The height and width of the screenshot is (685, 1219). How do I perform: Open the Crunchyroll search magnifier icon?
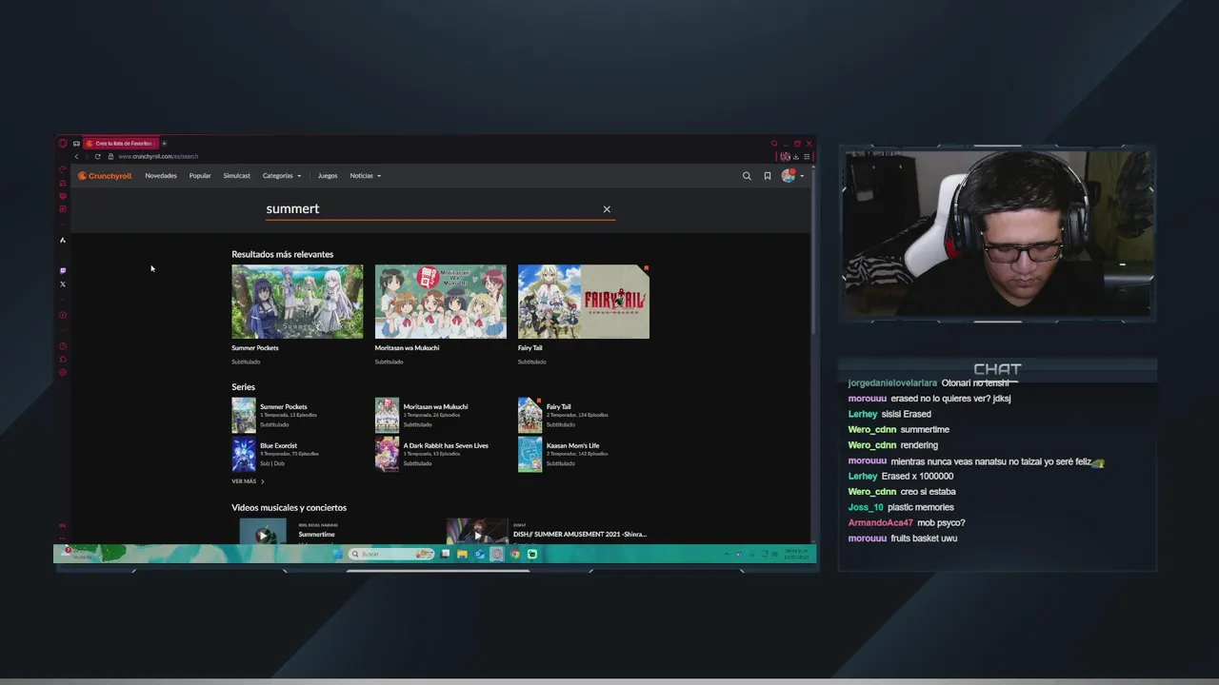[747, 176]
